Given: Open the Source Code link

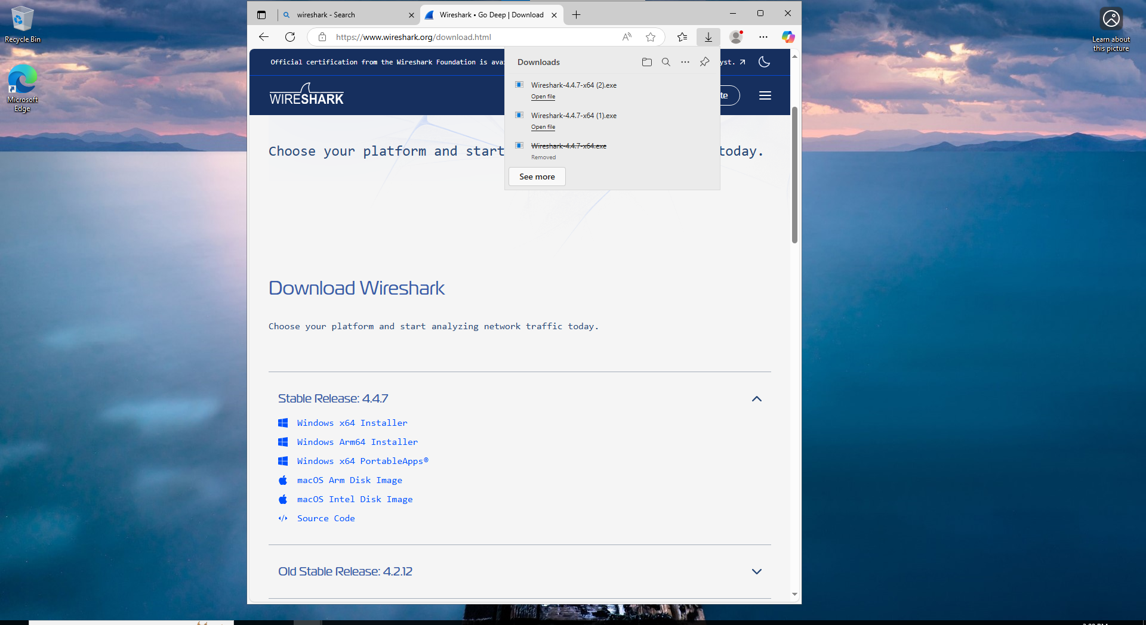Looking at the screenshot, I should 326,518.
